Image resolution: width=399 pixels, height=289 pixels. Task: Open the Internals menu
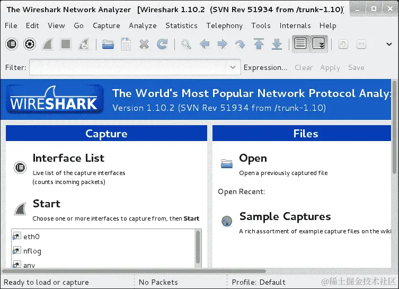click(295, 25)
